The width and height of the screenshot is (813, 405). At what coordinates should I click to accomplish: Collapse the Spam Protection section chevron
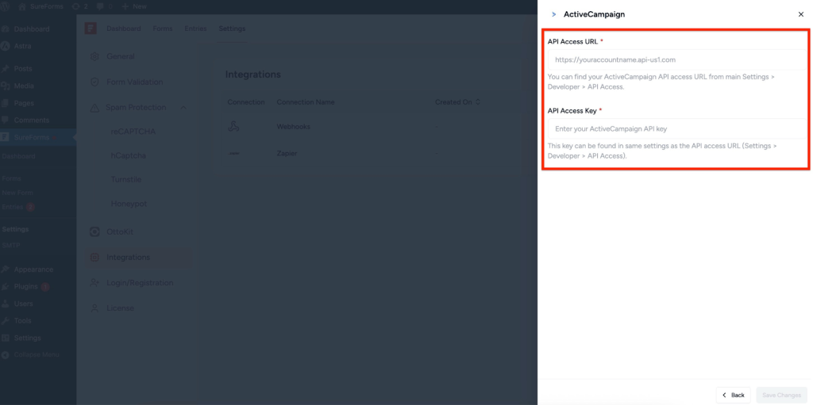click(183, 108)
